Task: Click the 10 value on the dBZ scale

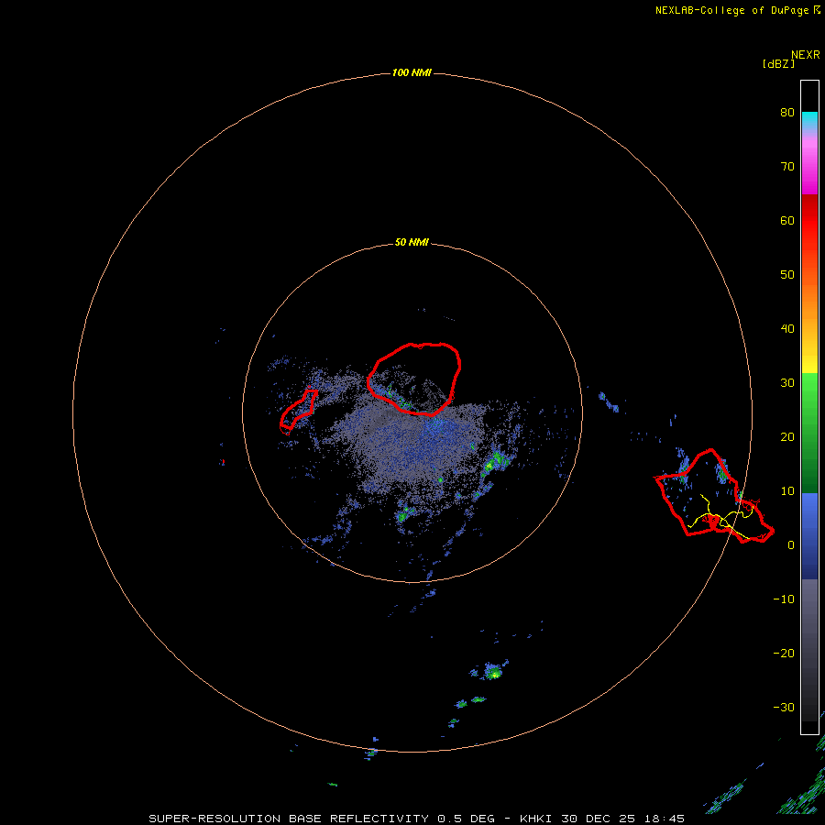Action: coord(787,491)
